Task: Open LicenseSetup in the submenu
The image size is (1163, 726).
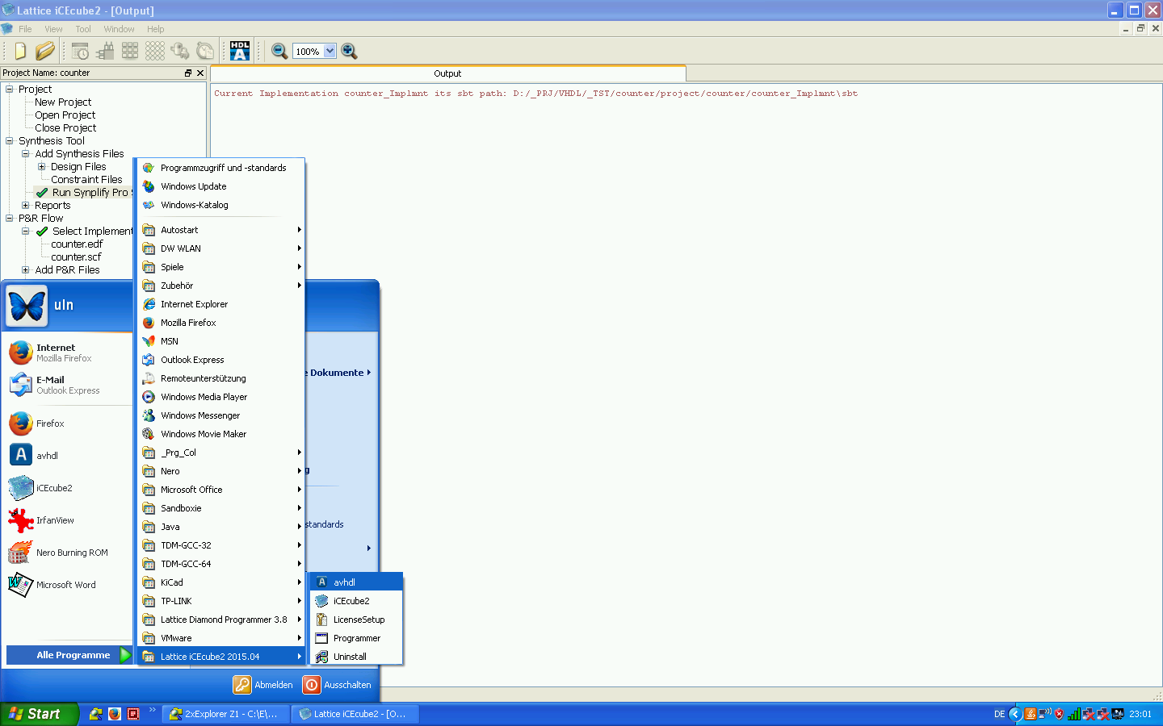Action: point(356,620)
